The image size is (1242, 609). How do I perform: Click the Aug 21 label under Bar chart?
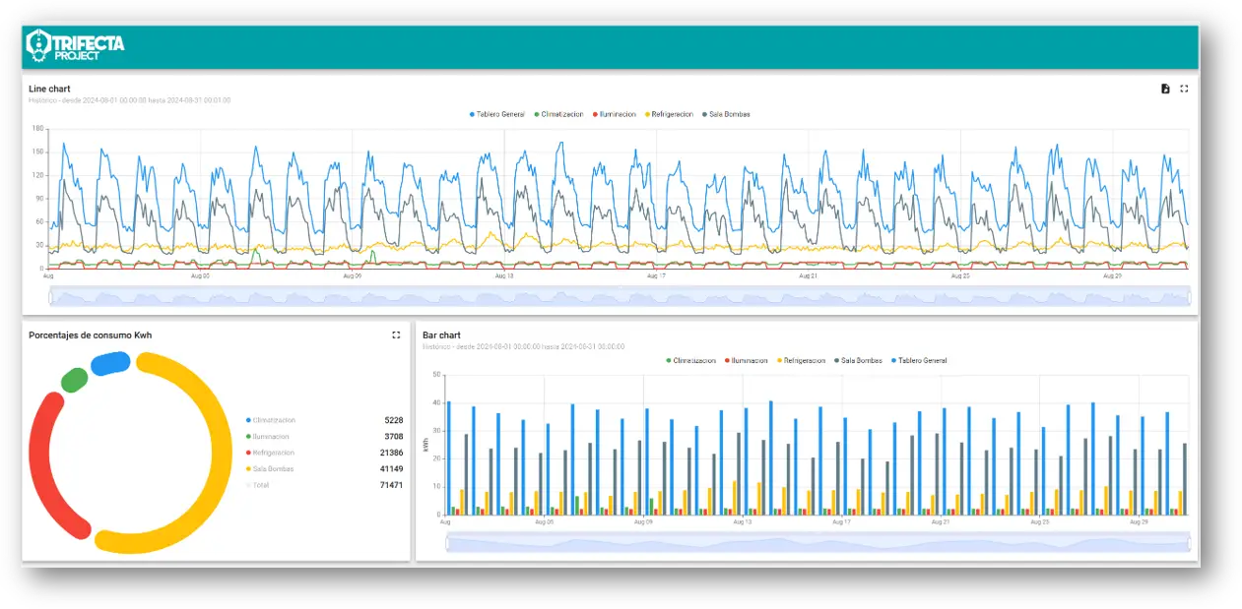pos(941,522)
